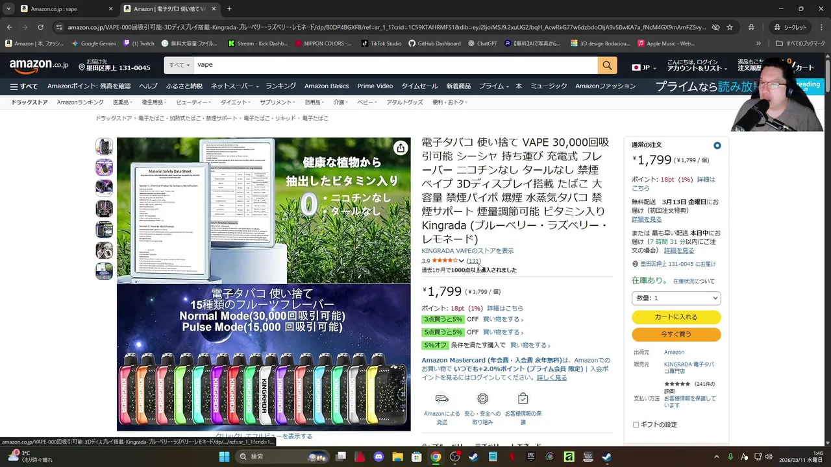The height and width of the screenshot is (467, 831).
Task: Expand the ビューティー subcategory dropdown
Action: [x=193, y=102]
